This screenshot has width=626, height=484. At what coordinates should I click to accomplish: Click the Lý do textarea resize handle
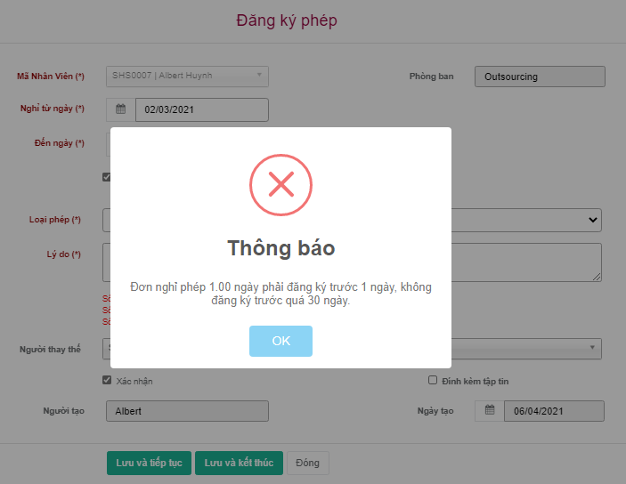[x=597, y=277]
